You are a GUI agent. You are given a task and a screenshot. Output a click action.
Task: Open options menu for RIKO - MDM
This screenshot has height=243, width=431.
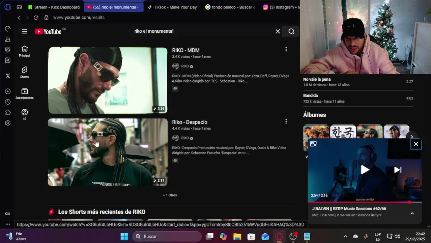(x=286, y=49)
